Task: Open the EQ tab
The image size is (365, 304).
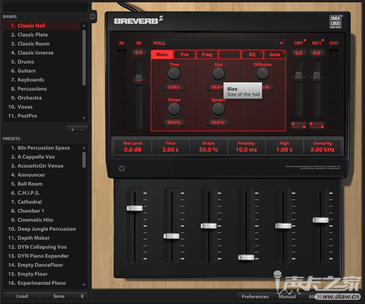Action: pyautogui.click(x=252, y=54)
